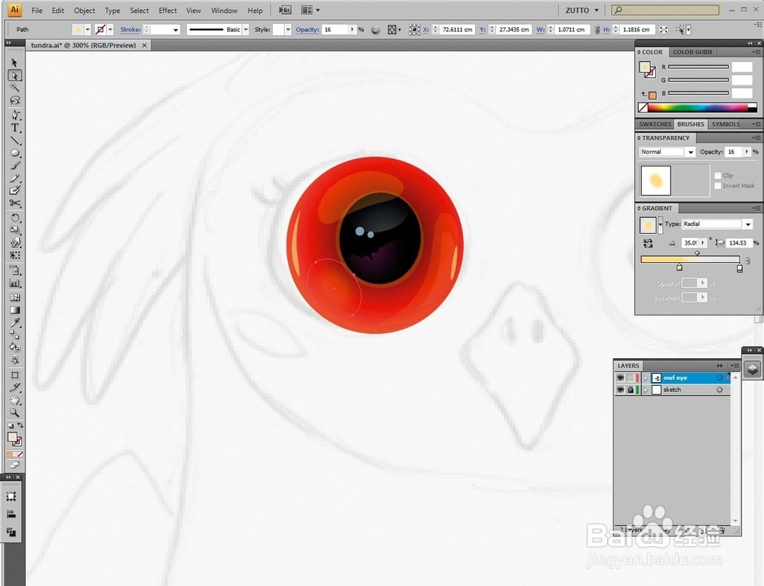764x586 pixels.
Task: Delete gradient stop with trash icon
Action: [x=747, y=261]
